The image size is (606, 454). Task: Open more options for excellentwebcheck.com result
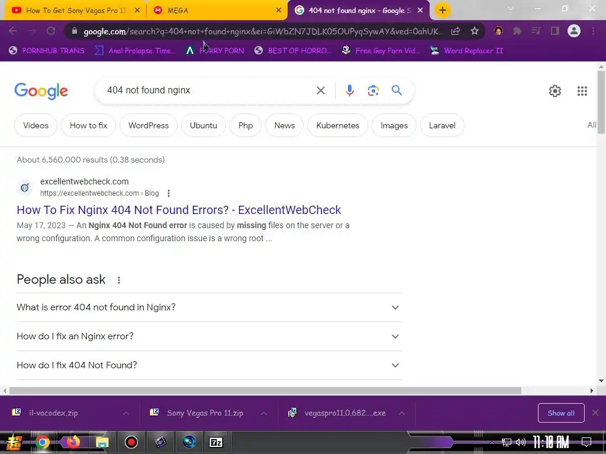[x=169, y=193]
